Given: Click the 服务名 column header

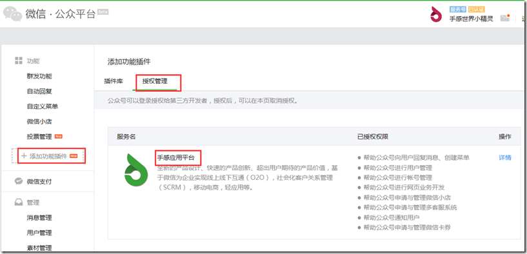Looking at the screenshot, I should click(126, 137).
